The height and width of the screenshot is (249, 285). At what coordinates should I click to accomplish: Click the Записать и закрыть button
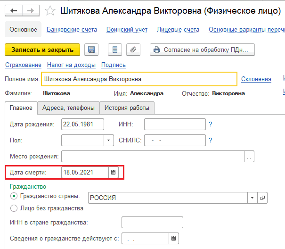pos(42,50)
